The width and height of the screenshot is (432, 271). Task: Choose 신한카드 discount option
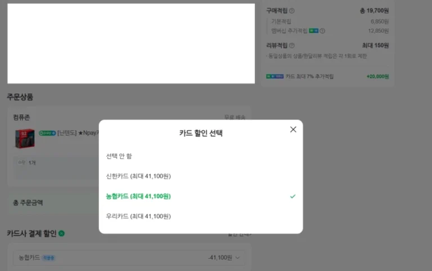(x=138, y=176)
